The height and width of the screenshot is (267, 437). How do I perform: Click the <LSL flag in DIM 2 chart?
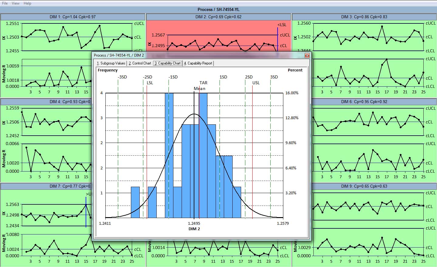[x=282, y=25]
